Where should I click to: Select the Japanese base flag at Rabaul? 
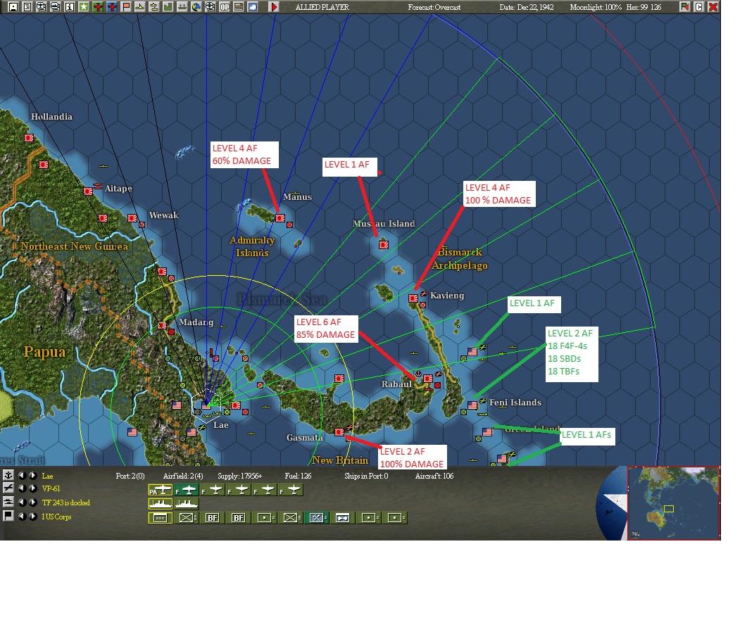(428, 379)
